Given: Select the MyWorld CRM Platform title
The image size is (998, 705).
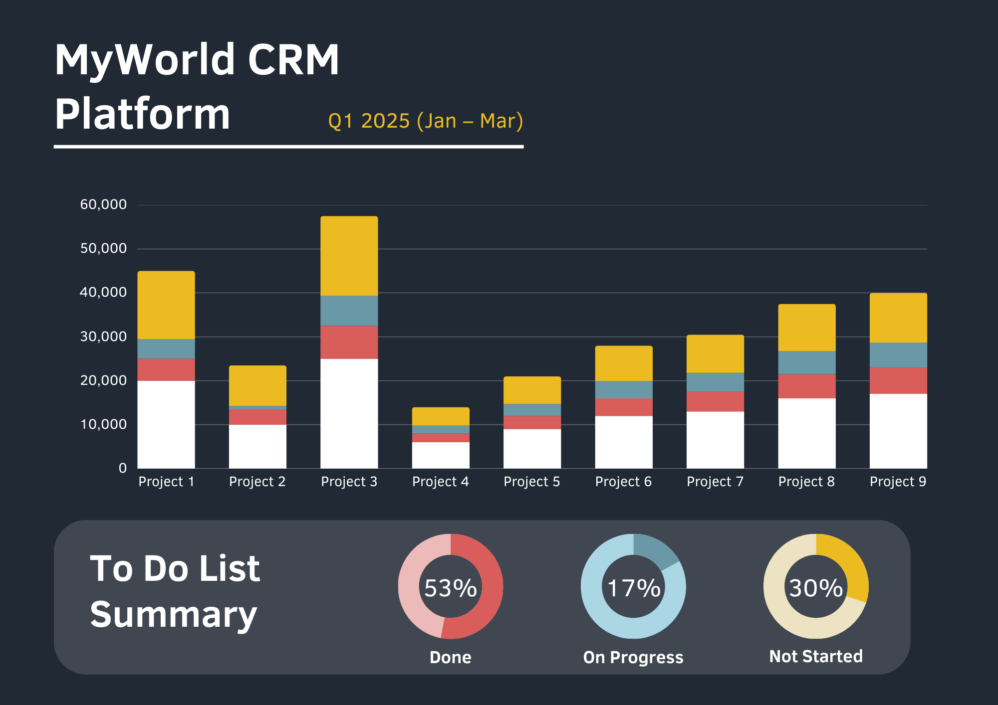Looking at the screenshot, I should pyautogui.click(x=197, y=87).
